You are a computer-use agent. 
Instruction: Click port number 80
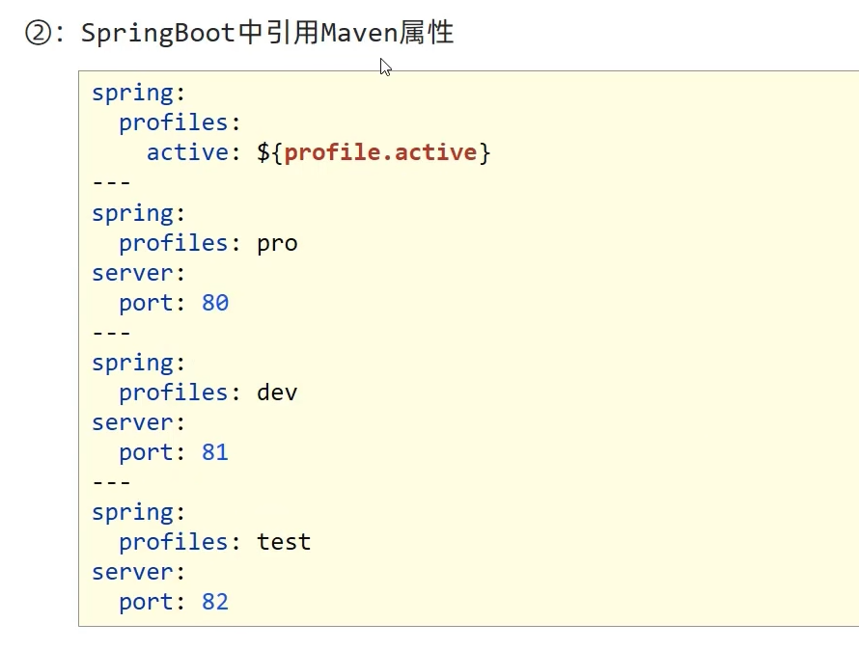215,303
